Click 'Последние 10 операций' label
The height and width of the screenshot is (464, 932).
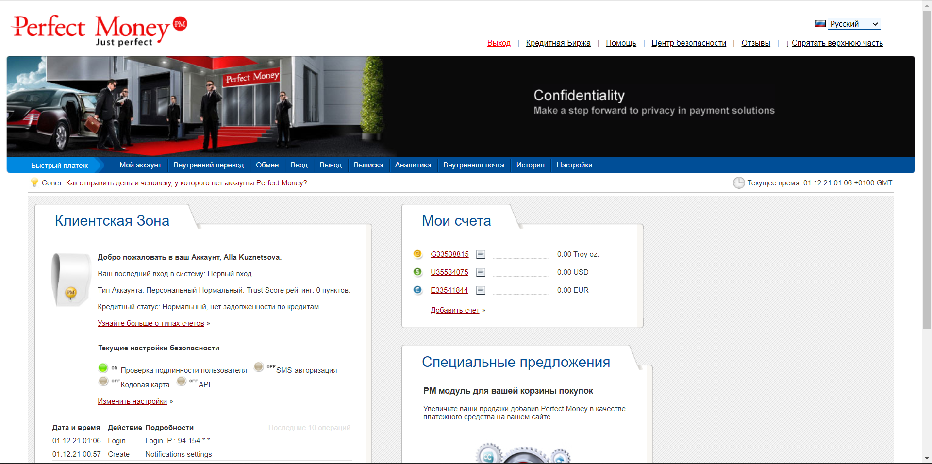309,428
